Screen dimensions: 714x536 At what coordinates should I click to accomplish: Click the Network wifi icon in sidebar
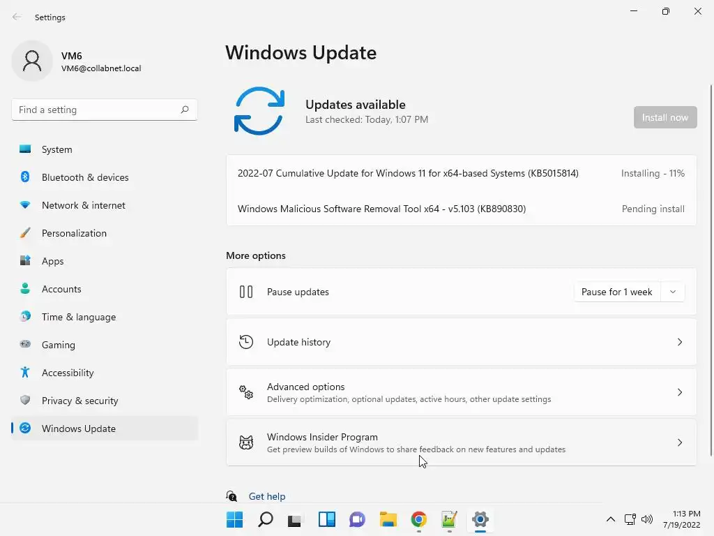tap(25, 205)
